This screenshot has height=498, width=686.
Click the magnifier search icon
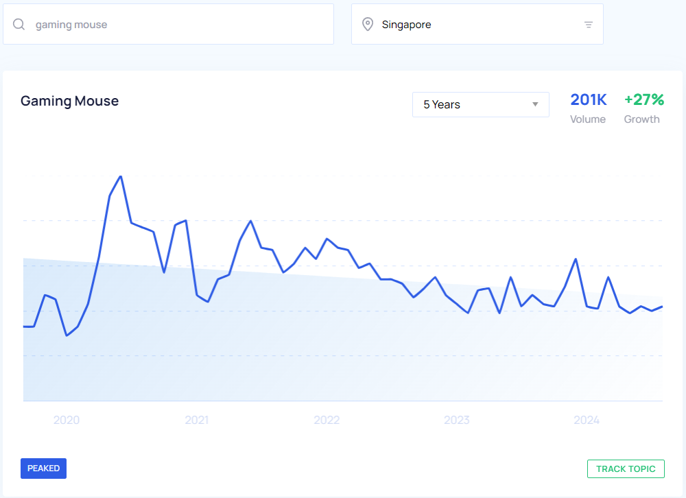coord(19,25)
